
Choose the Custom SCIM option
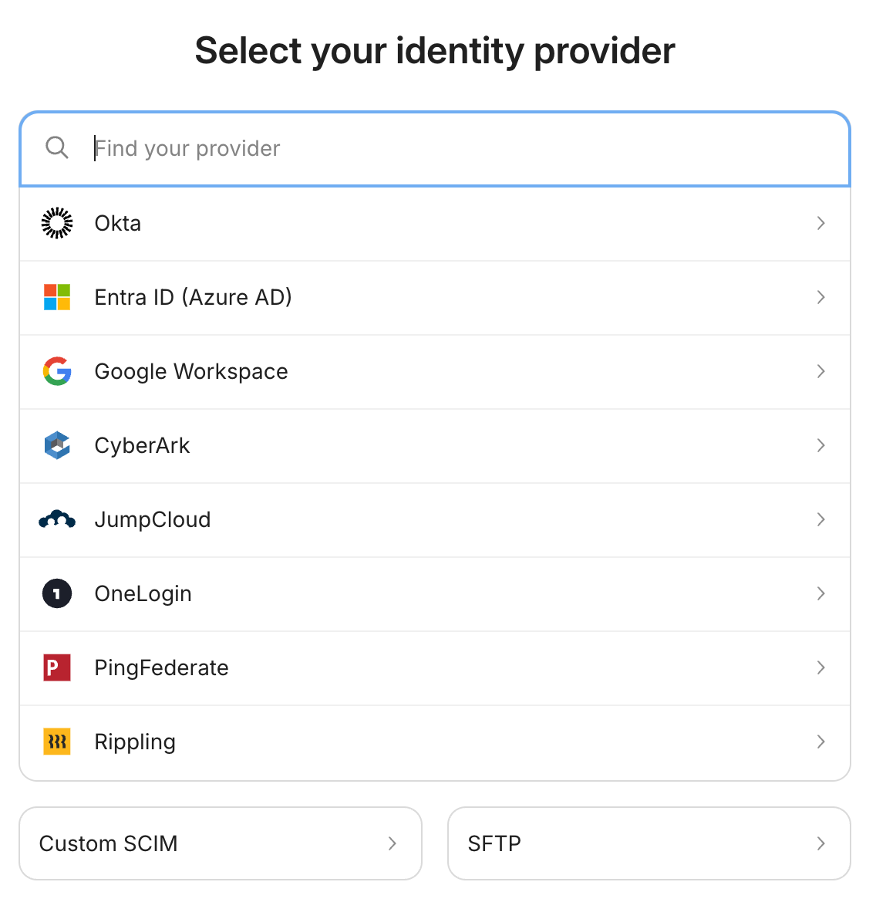pyautogui.click(x=221, y=843)
